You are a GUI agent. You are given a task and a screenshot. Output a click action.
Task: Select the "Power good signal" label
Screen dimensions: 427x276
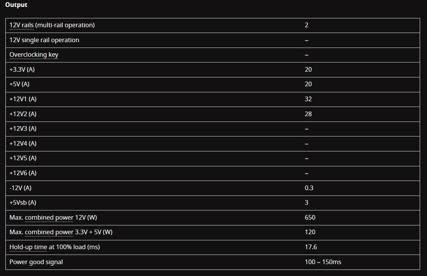pyautogui.click(x=36, y=262)
